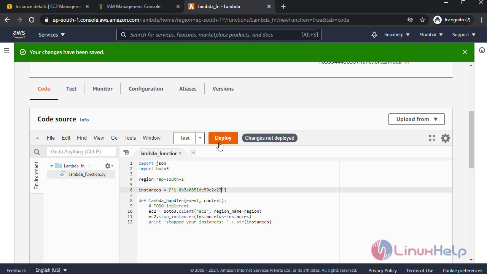Click the search magnifier in the file panel
487x274 pixels.
[x=37, y=152]
